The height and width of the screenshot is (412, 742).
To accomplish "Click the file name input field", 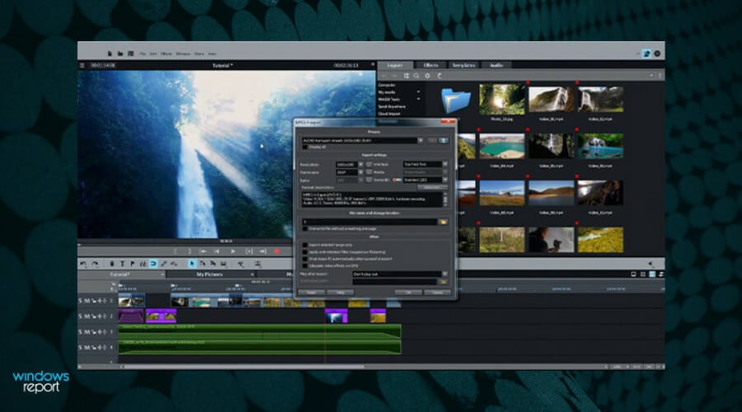I will [x=369, y=222].
